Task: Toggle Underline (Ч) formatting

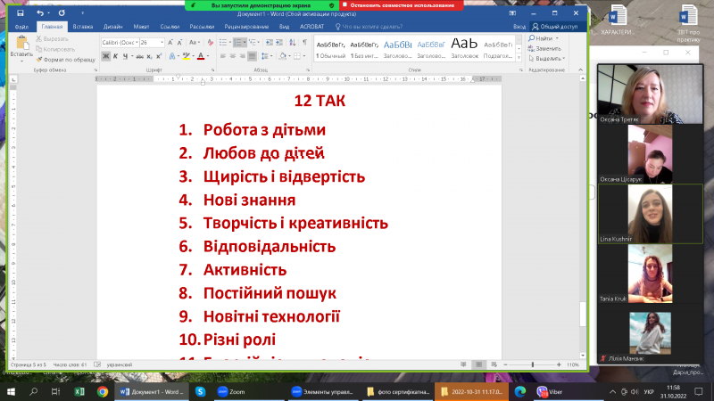Action: [125, 56]
